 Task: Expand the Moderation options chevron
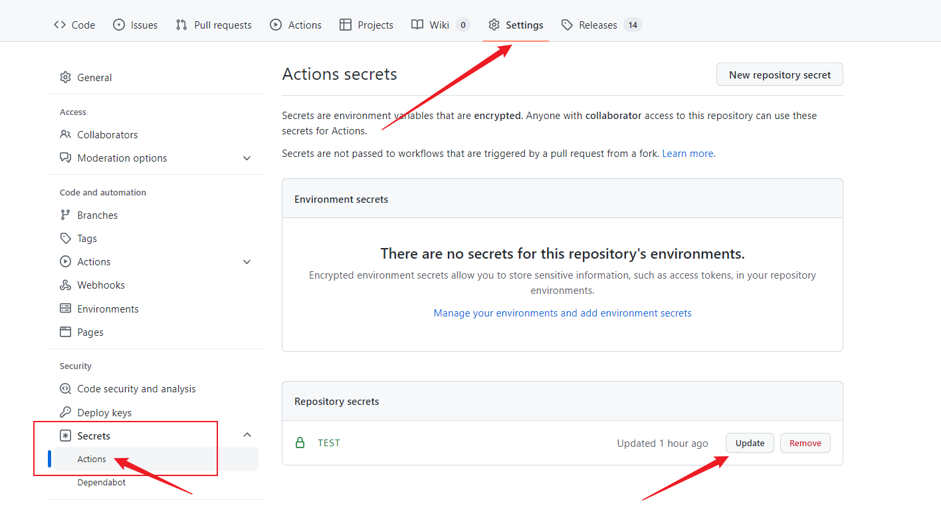[x=247, y=158]
